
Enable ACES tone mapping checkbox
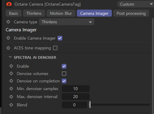coord(55,48)
